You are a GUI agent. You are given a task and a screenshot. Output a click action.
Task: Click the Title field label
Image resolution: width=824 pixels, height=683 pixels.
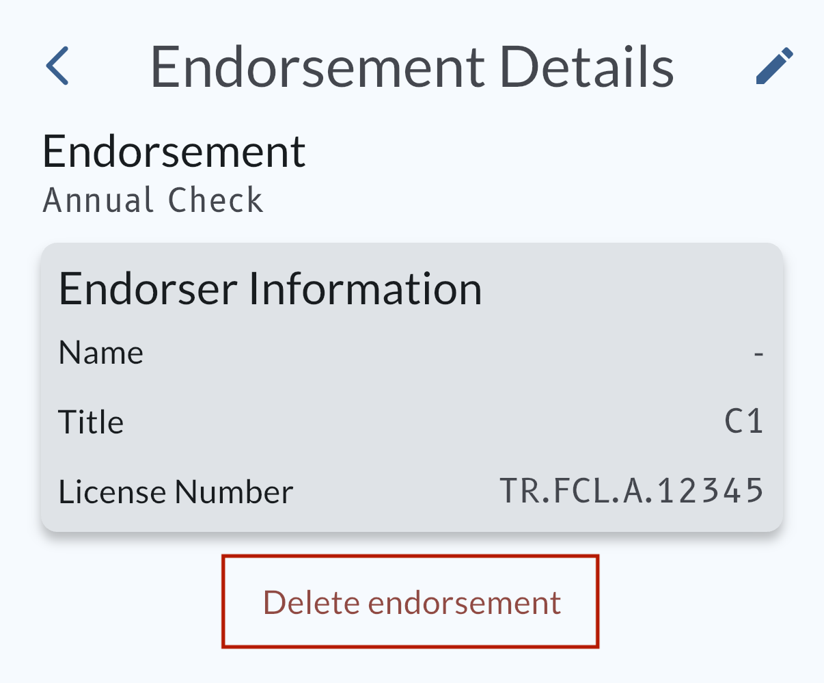tap(91, 423)
